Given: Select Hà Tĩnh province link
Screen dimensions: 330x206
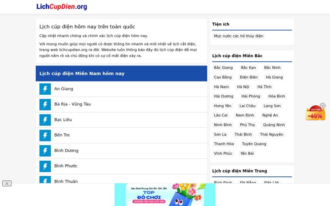Looking at the screenshot, I should (264, 87).
